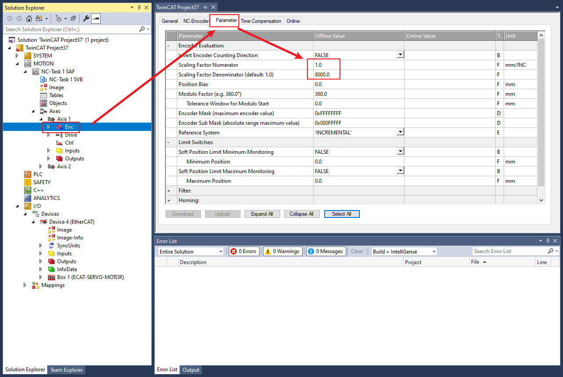Switch to the Online tab
563x377 pixels.
[x=293, y=21]
